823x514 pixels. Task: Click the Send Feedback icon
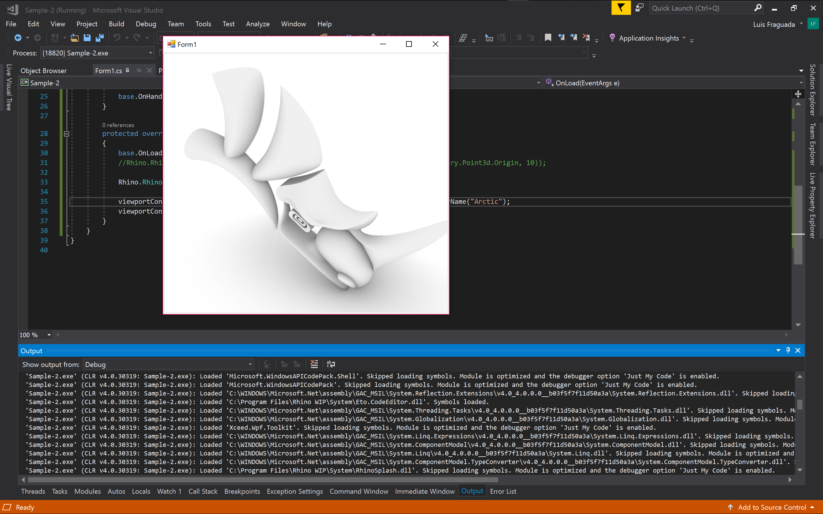point(639,8)
